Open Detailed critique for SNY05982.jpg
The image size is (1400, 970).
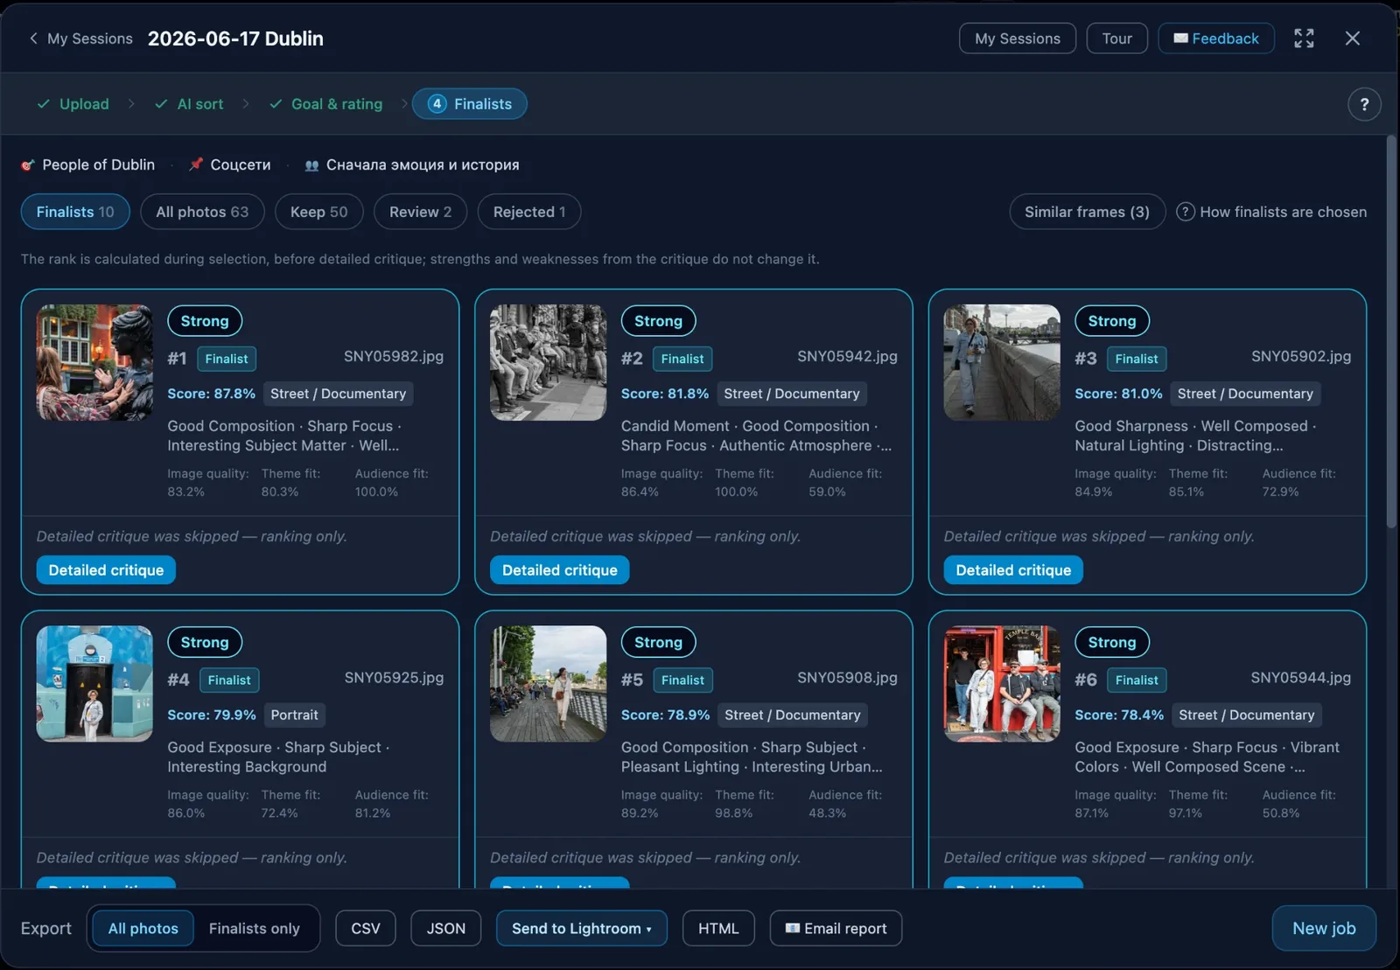click(106, 570)
